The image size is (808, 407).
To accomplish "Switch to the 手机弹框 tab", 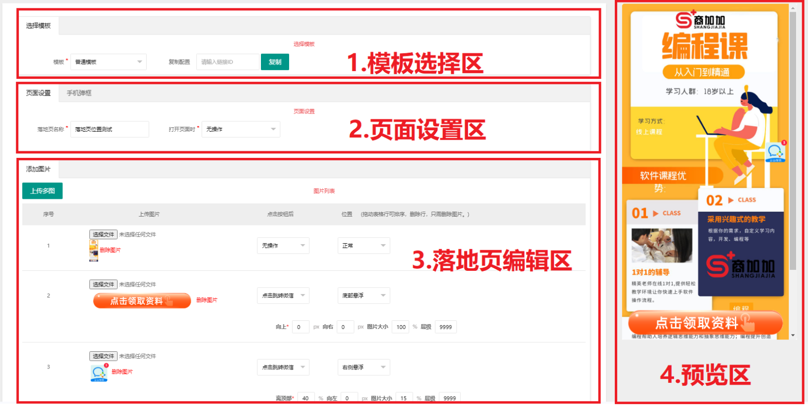I will 79,93.
